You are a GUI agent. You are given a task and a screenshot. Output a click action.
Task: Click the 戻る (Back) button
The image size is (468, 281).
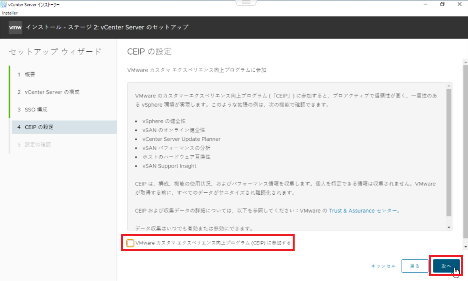point(415,266)
